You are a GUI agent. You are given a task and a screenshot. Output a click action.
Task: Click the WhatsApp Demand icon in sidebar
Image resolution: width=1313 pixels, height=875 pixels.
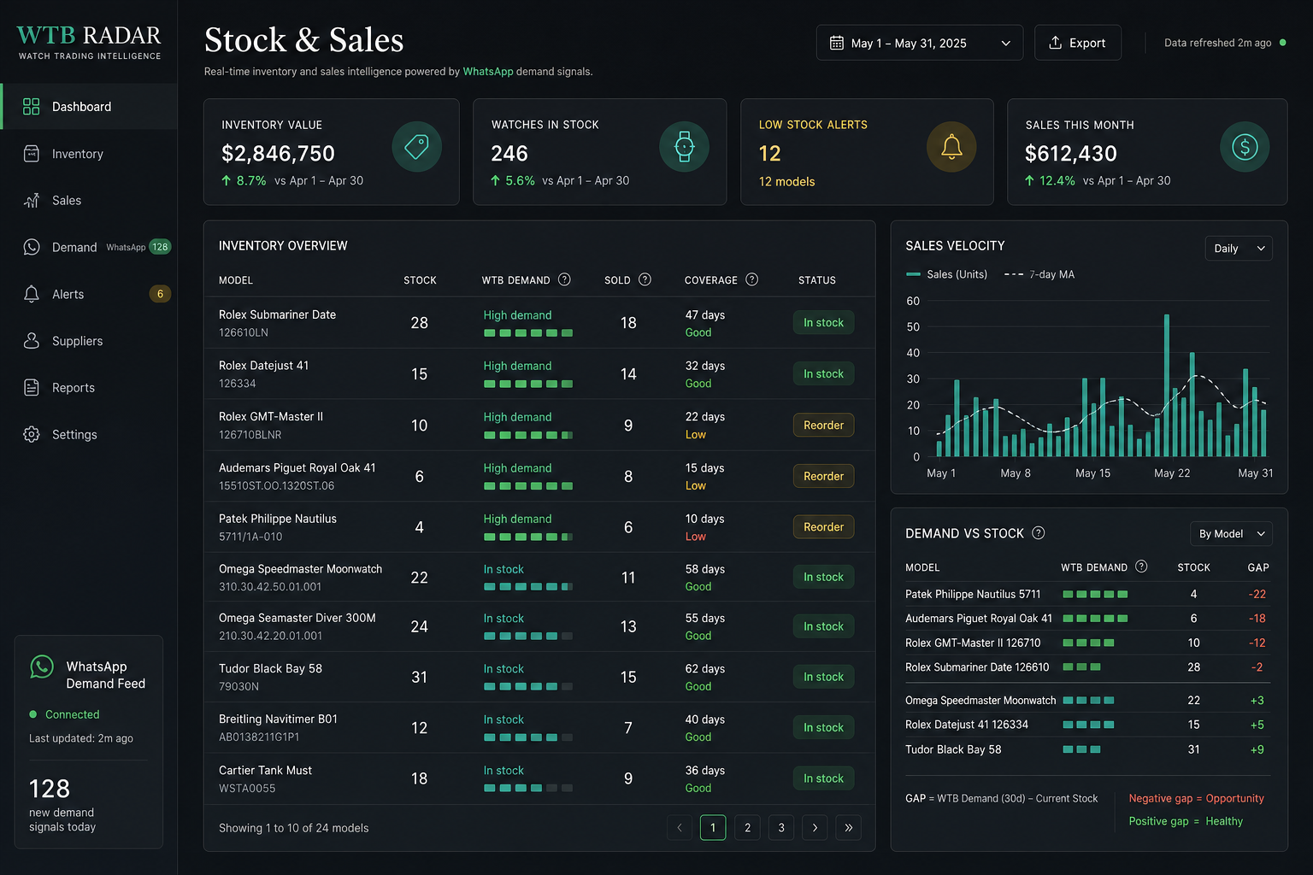click(x=32, y=247)
